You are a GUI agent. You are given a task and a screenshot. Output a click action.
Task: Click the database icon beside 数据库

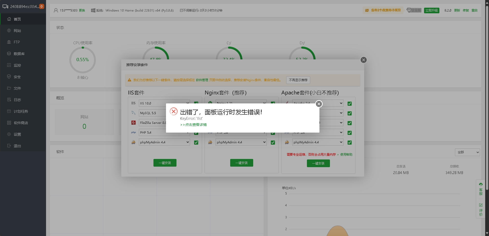point(9,53)
